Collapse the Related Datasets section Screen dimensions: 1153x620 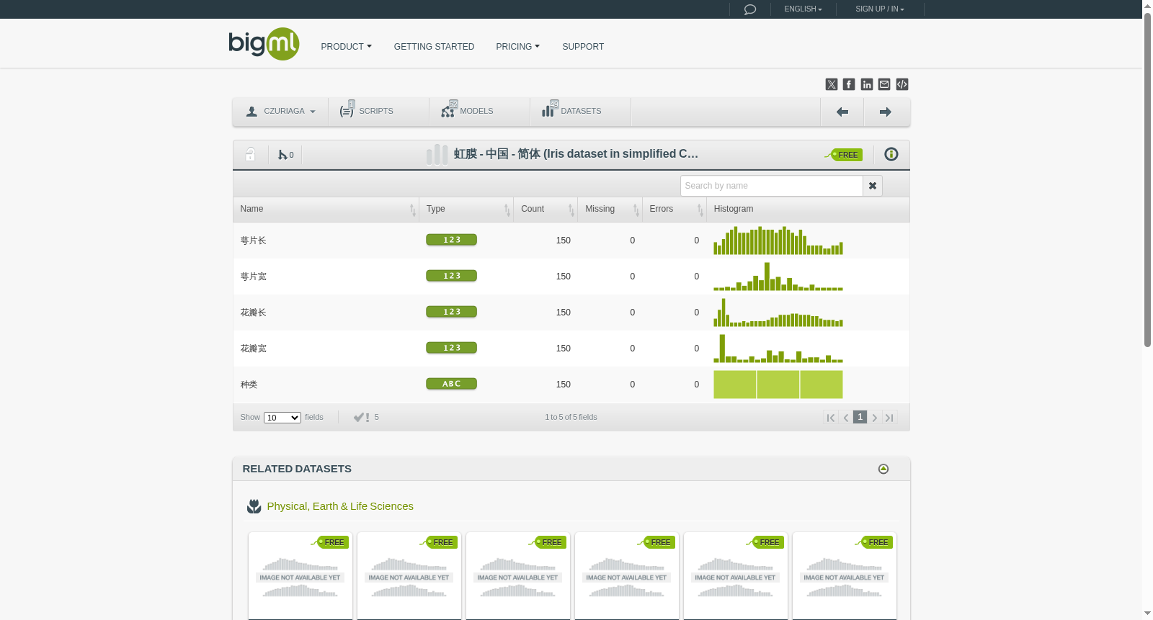pos(883,469)
